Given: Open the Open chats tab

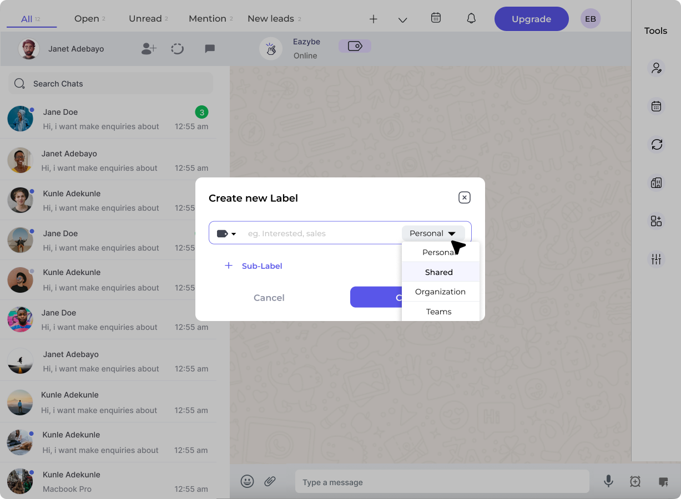Looking at the screenshot, I should pyautogui.click(x=89, y=19).
